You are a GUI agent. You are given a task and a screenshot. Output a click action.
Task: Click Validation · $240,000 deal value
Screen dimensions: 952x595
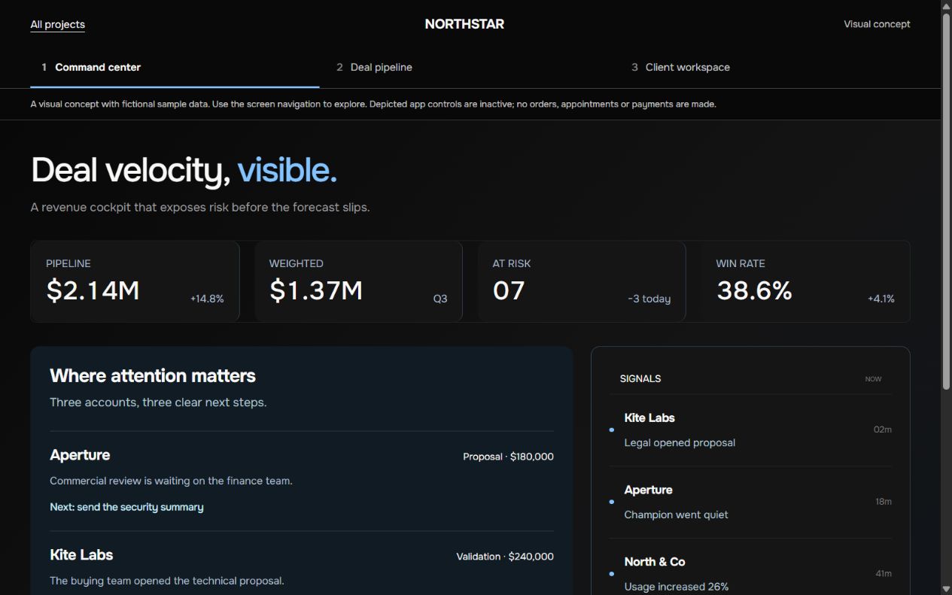505,557
